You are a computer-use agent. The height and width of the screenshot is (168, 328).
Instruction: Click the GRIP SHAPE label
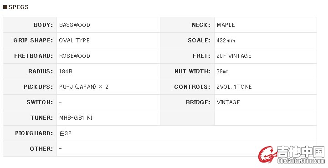pyautogui.click(x=33, y=41)
